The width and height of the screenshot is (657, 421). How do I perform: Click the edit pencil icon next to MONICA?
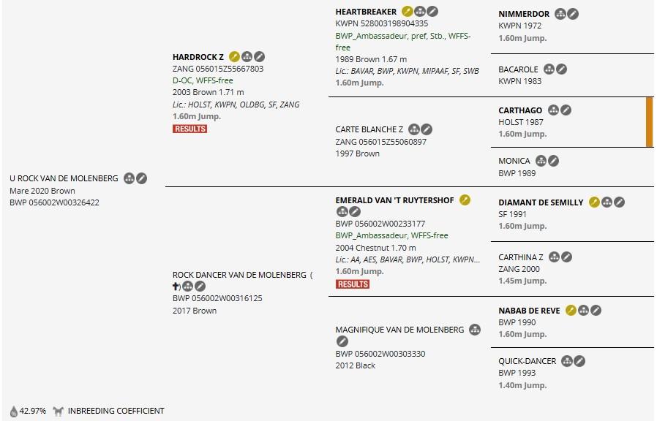coord(554,161)
